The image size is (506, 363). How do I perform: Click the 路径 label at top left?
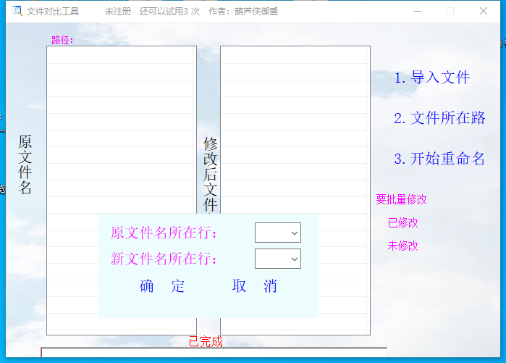[62, 40]
